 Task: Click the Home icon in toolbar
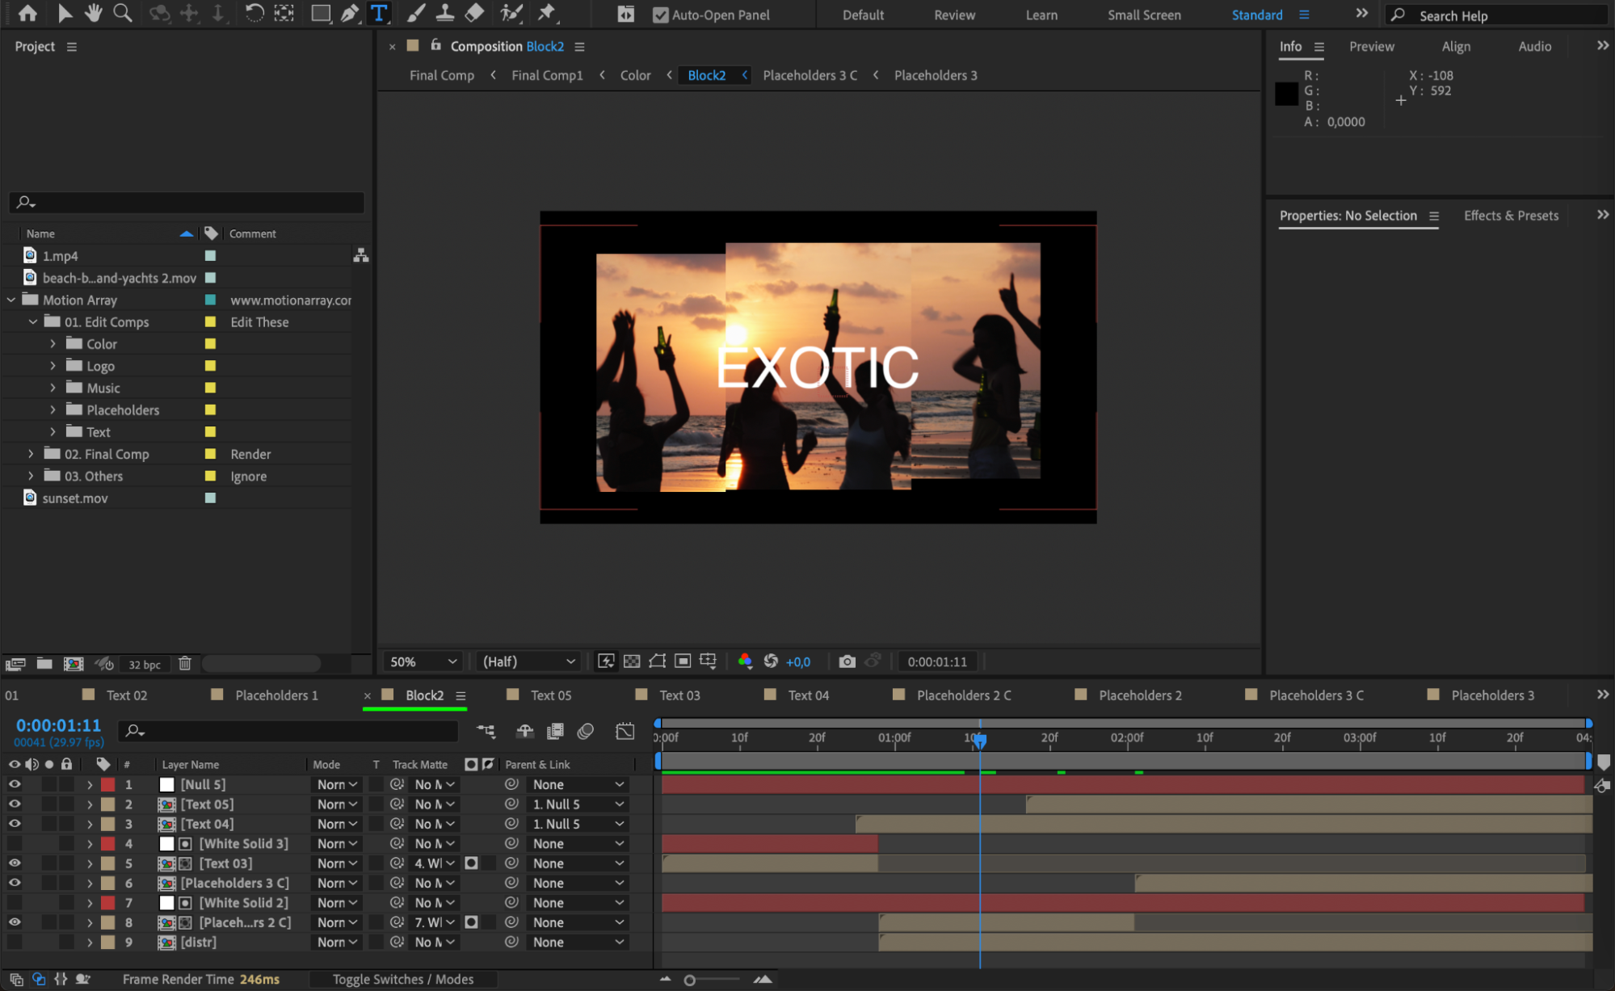[x=27, y=13]
